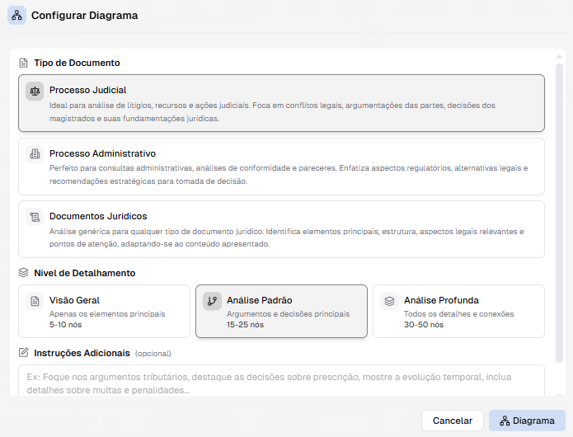This screenshot has height=437, width=573.
Task: Click the diagram icon beside Configurar Diagrama title
Action: [16, 16]
